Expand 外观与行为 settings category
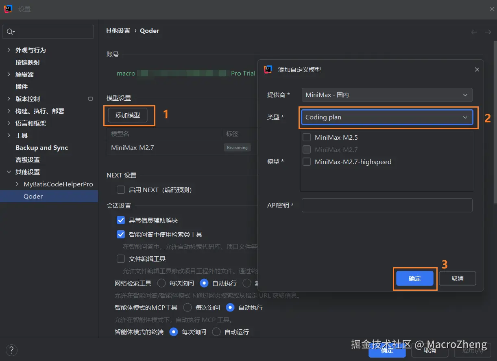Image resolution: width=497 pixels, height=361 pixels. coord(9,50)
